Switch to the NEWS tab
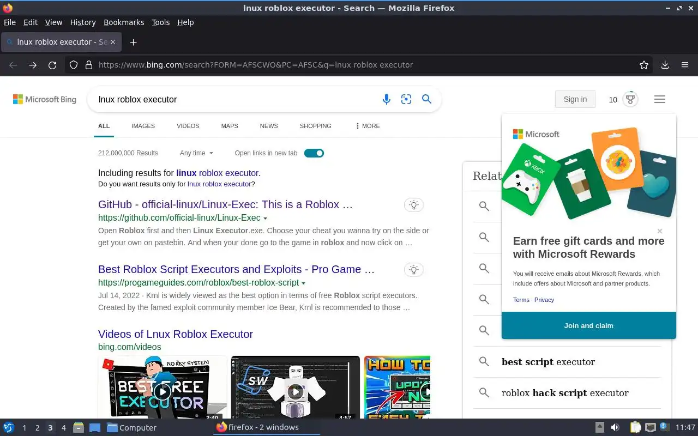The height and width of the screenshot is (436, 698). coord(269,126)
